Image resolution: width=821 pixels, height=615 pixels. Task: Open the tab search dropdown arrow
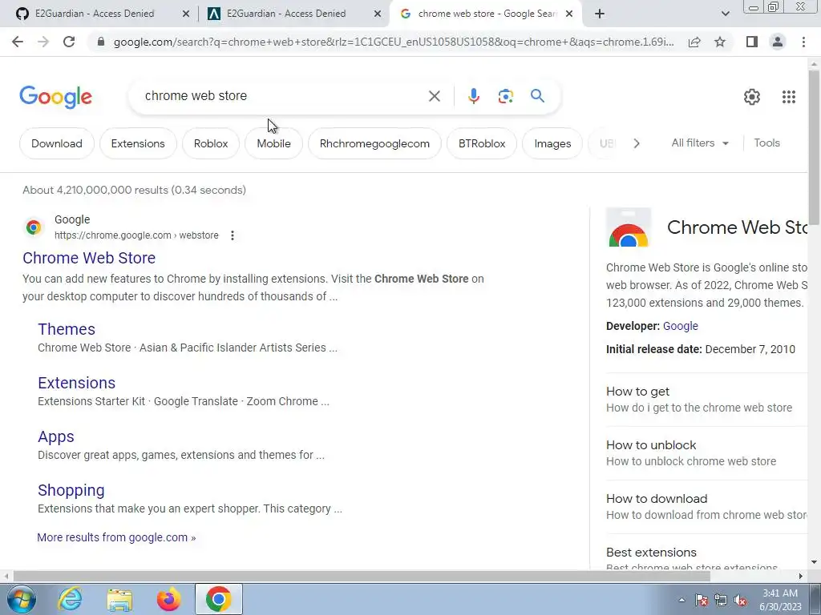pos(725,14)
